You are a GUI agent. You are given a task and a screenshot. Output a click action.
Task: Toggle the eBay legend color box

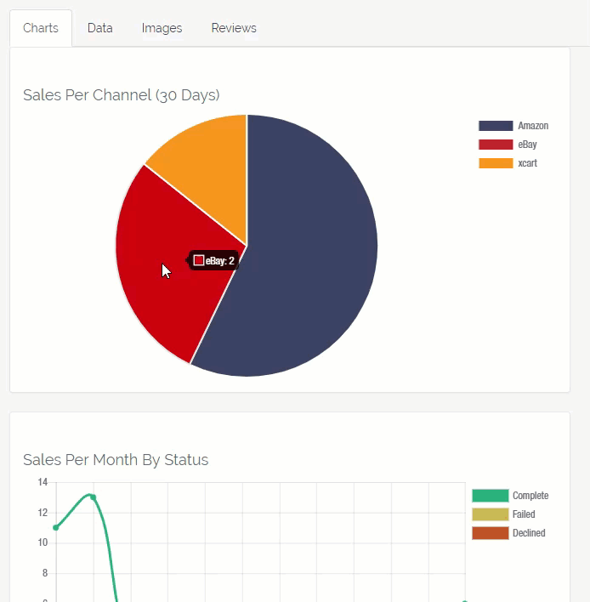point(496,145)
